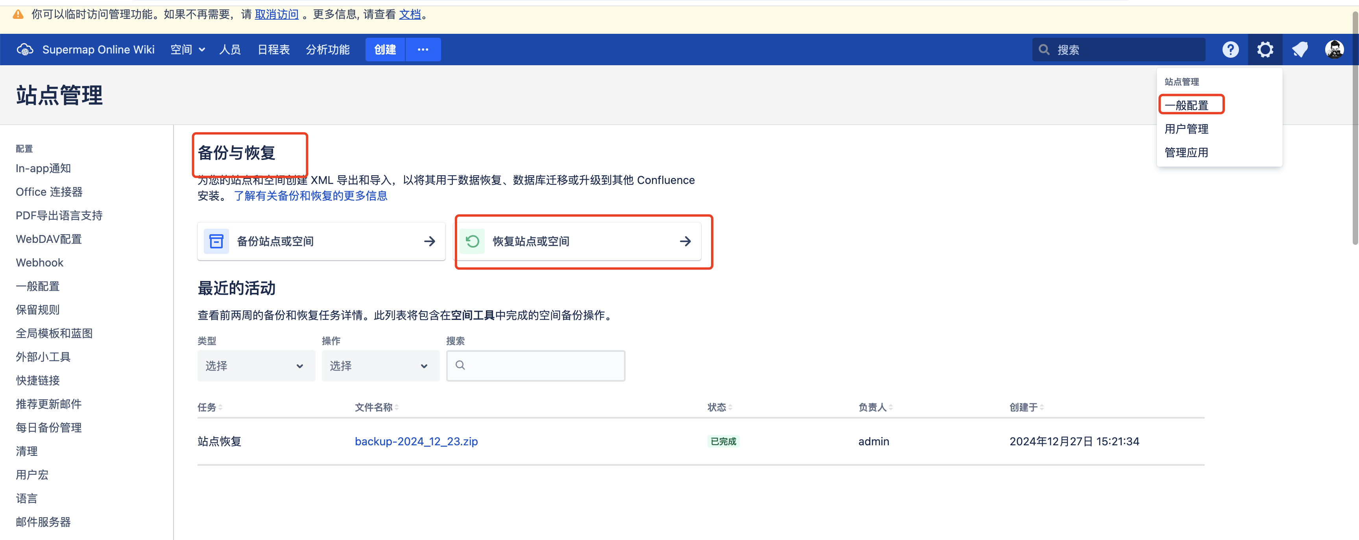The width and height of the screenshot is (1359, 540).
Task: Select 管理应用 from settings menu
Action: [1186, 153]
